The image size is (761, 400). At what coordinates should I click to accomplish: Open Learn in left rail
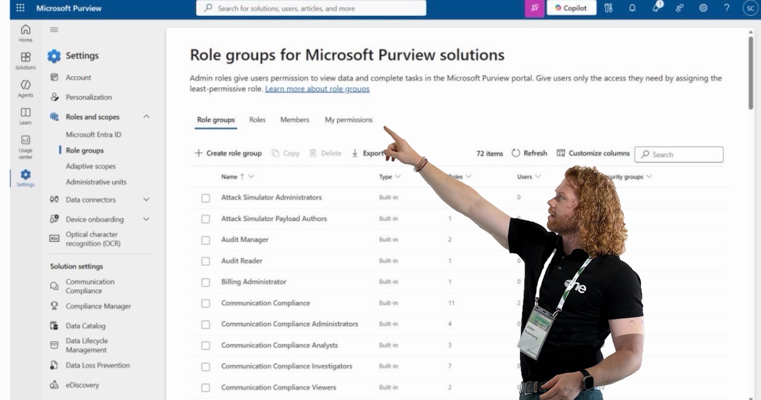(25, 116)
